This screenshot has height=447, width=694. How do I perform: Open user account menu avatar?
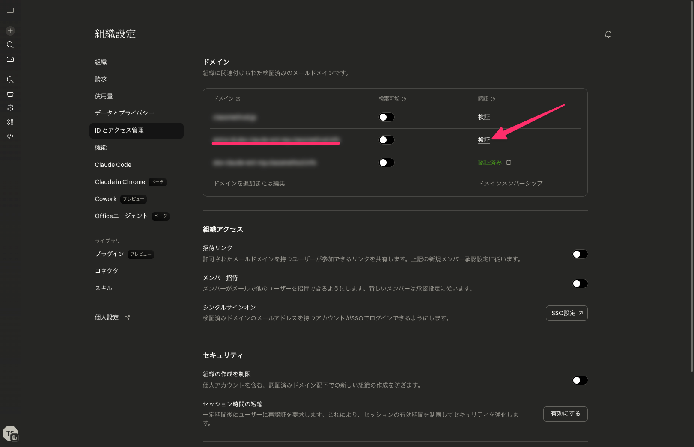point(10,433)
